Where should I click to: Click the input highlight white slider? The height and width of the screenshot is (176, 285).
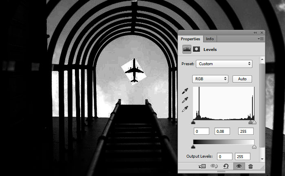254,122
